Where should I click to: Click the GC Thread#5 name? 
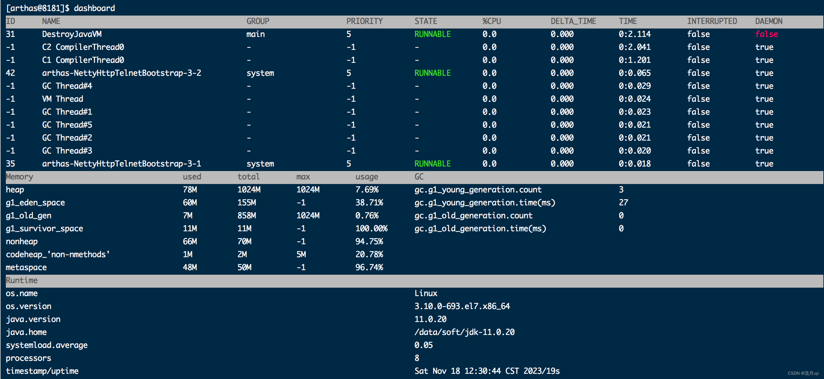[x=67, y=125]
